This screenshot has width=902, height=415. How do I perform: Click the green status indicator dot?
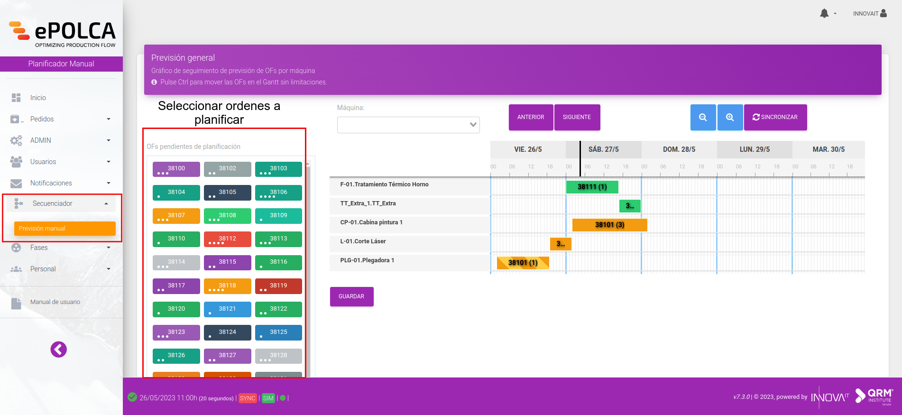(x=283, y=398)
